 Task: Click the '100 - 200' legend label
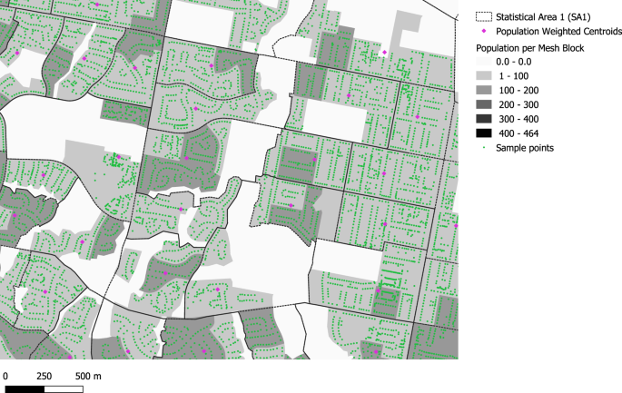coord(518,91)
